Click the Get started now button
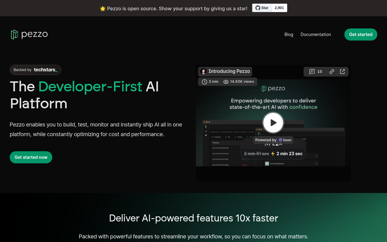The width and height of the screenshot is (387, 242). tap(31, 157)
